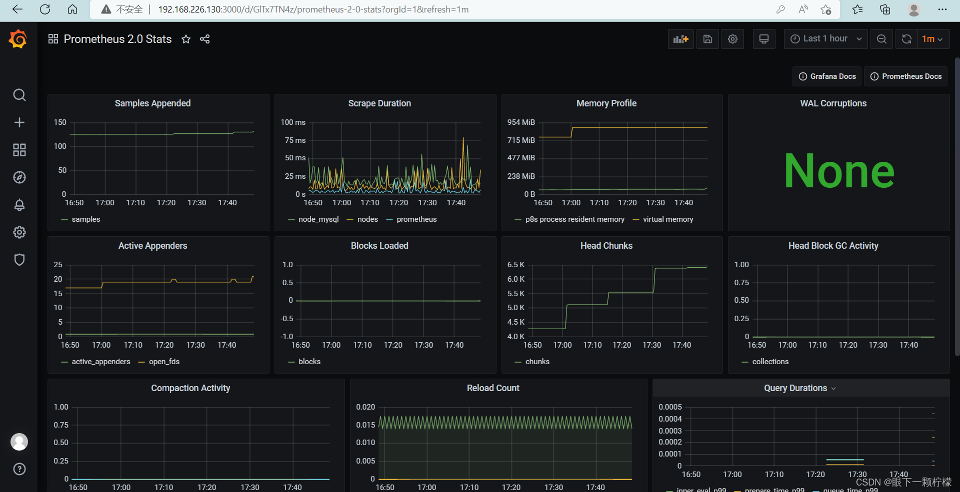This screenshot has height=492, width=960.
Task: Open Server Admin shield icon
Action: (x=19, y=260)
